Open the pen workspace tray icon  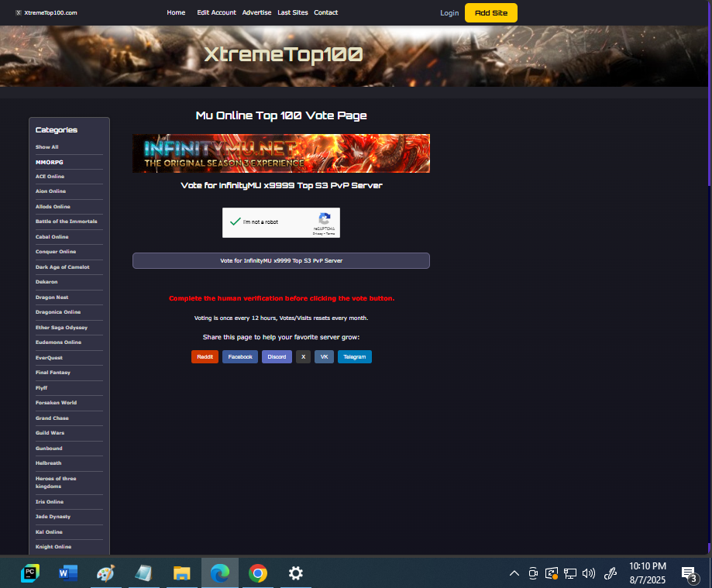[611, 573]
